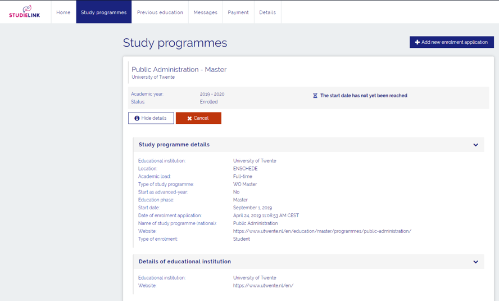
Task: Click the plus icon on Add new enrolment
Action: 417,42
